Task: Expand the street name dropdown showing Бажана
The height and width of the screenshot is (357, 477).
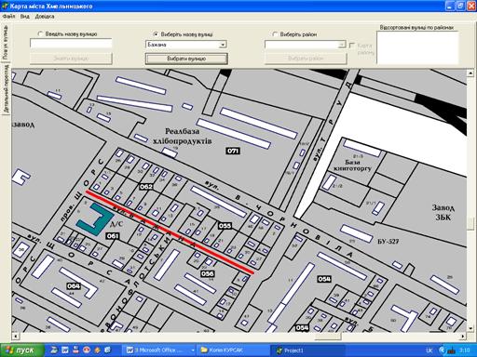Action: (223, 45)
